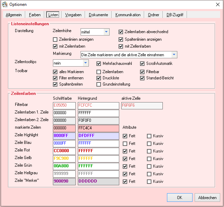The width and height of the screenshot is (224, 207).
Task: Disable the Filterbar toolbar checkbox
Action: (142, 72)
